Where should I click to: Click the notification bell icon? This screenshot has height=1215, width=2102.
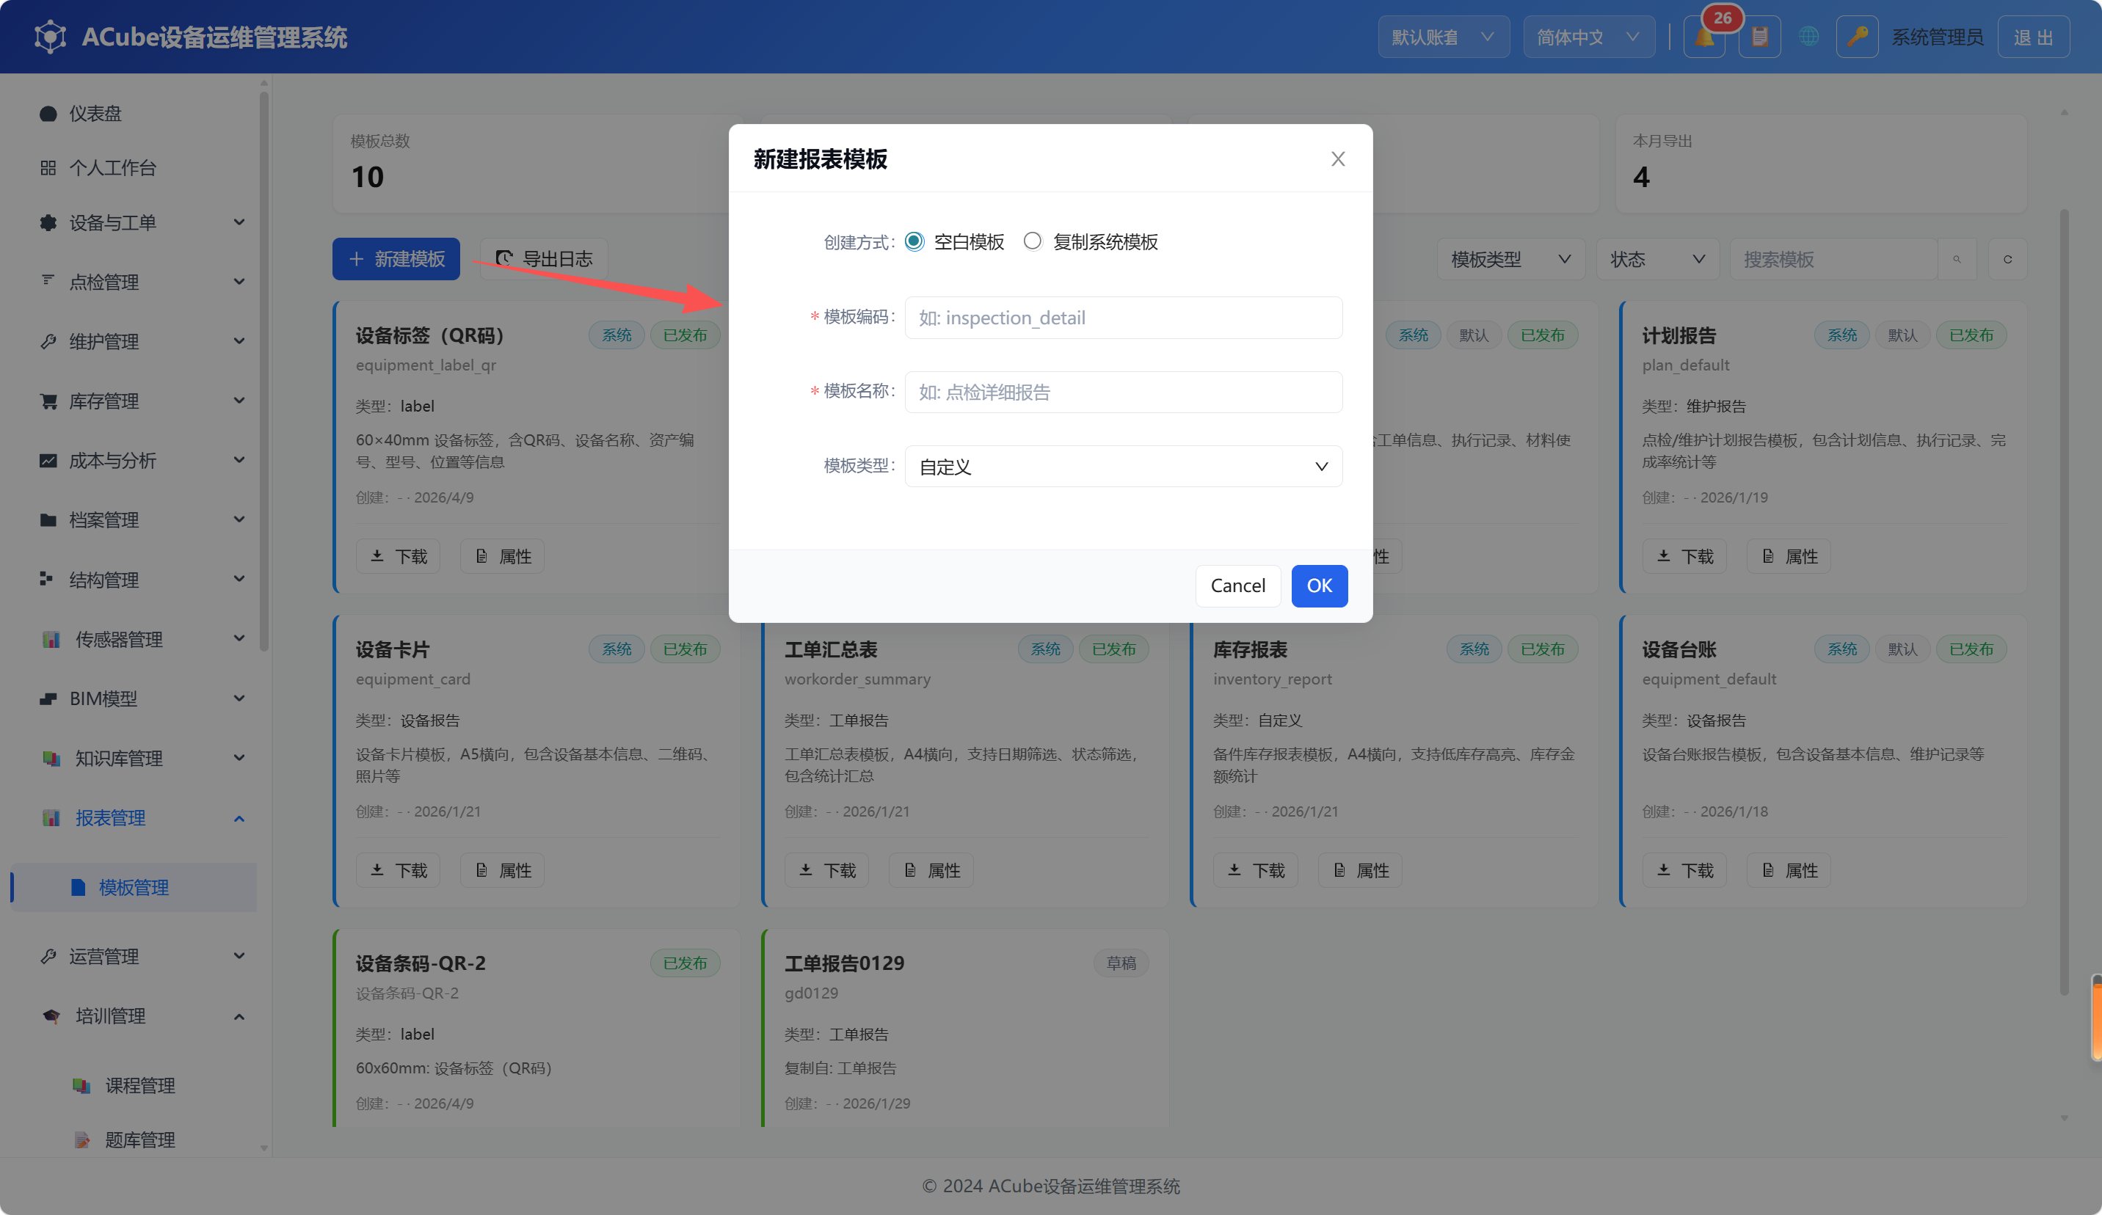click(1704, 37)
